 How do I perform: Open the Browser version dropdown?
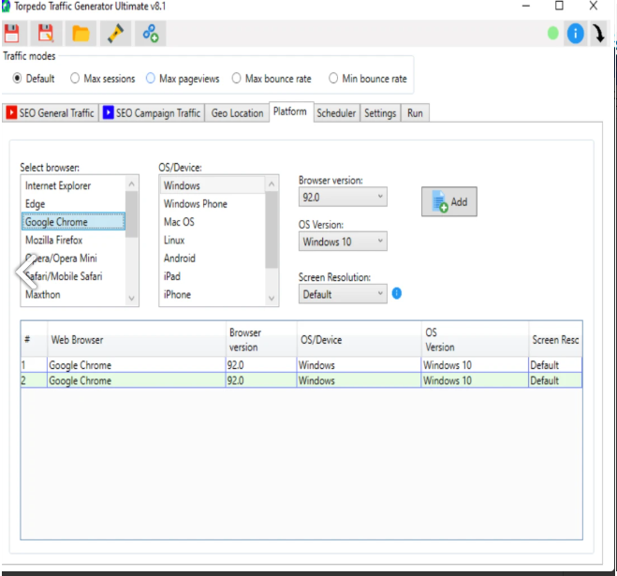(343, 198)
